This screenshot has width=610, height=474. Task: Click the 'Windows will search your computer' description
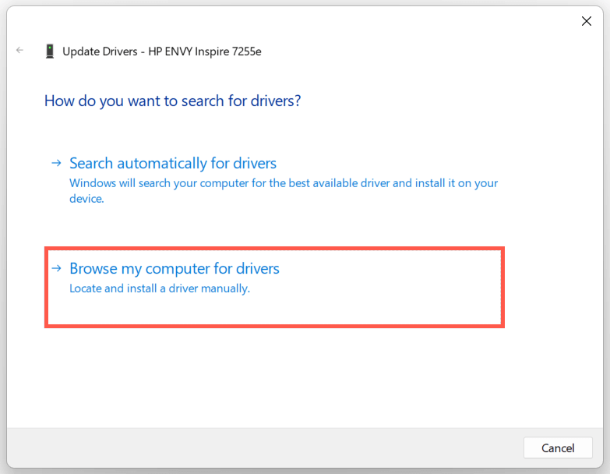click(x=284, y=184)
